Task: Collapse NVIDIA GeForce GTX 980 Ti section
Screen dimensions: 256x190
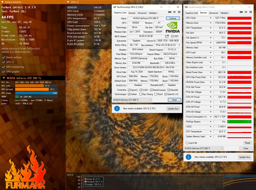Action: point(4,78)
